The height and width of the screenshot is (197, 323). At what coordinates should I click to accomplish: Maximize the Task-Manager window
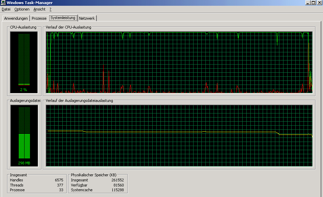pos(313,3)
